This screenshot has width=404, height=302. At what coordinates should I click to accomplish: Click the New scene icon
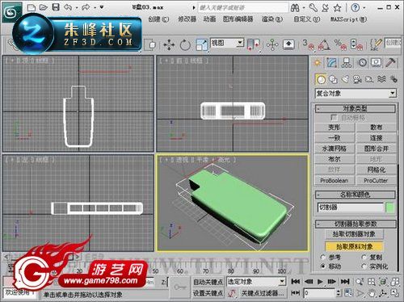click(x=32, y=7)
